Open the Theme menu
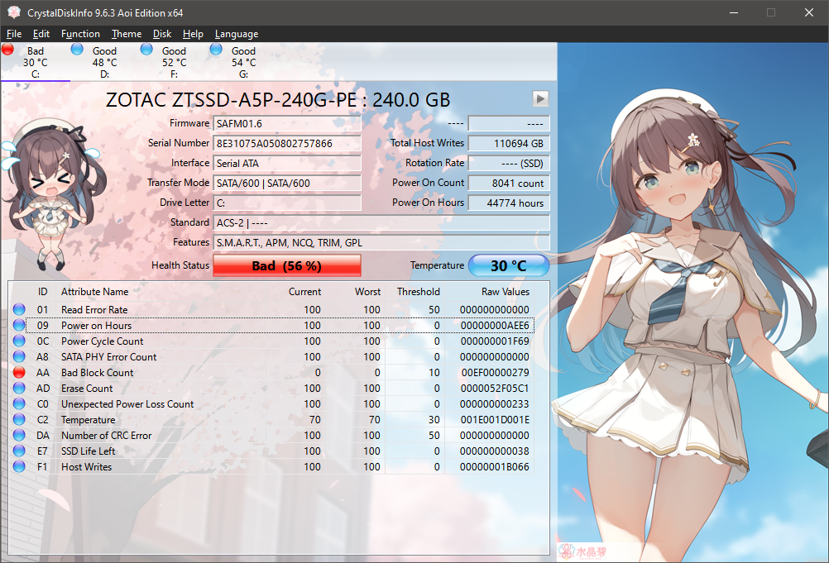 127,34
